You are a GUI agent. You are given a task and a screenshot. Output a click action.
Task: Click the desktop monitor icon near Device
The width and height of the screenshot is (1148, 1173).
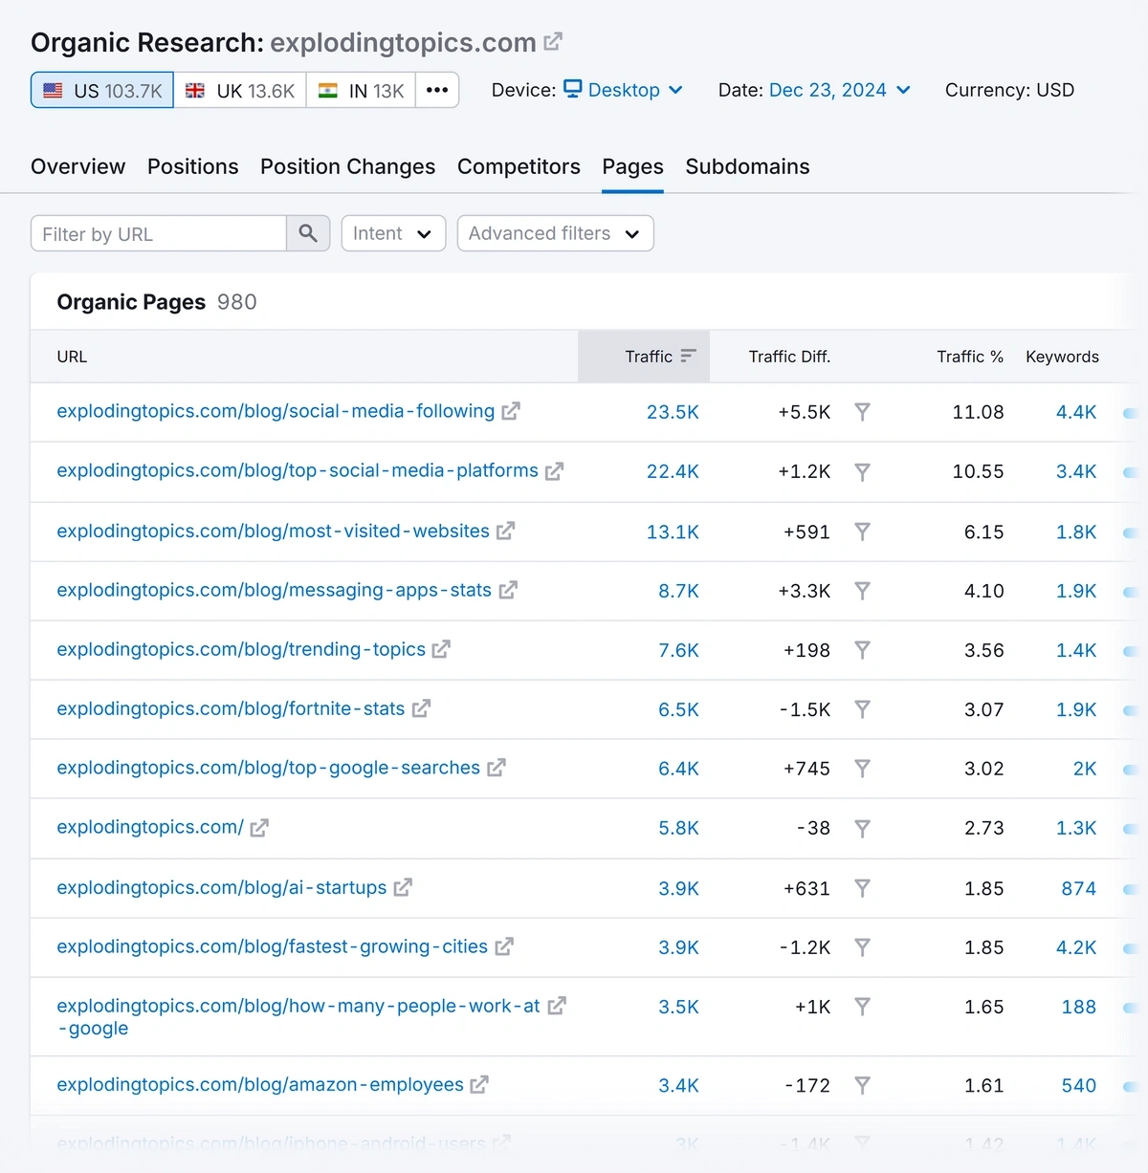coord(573,89)
